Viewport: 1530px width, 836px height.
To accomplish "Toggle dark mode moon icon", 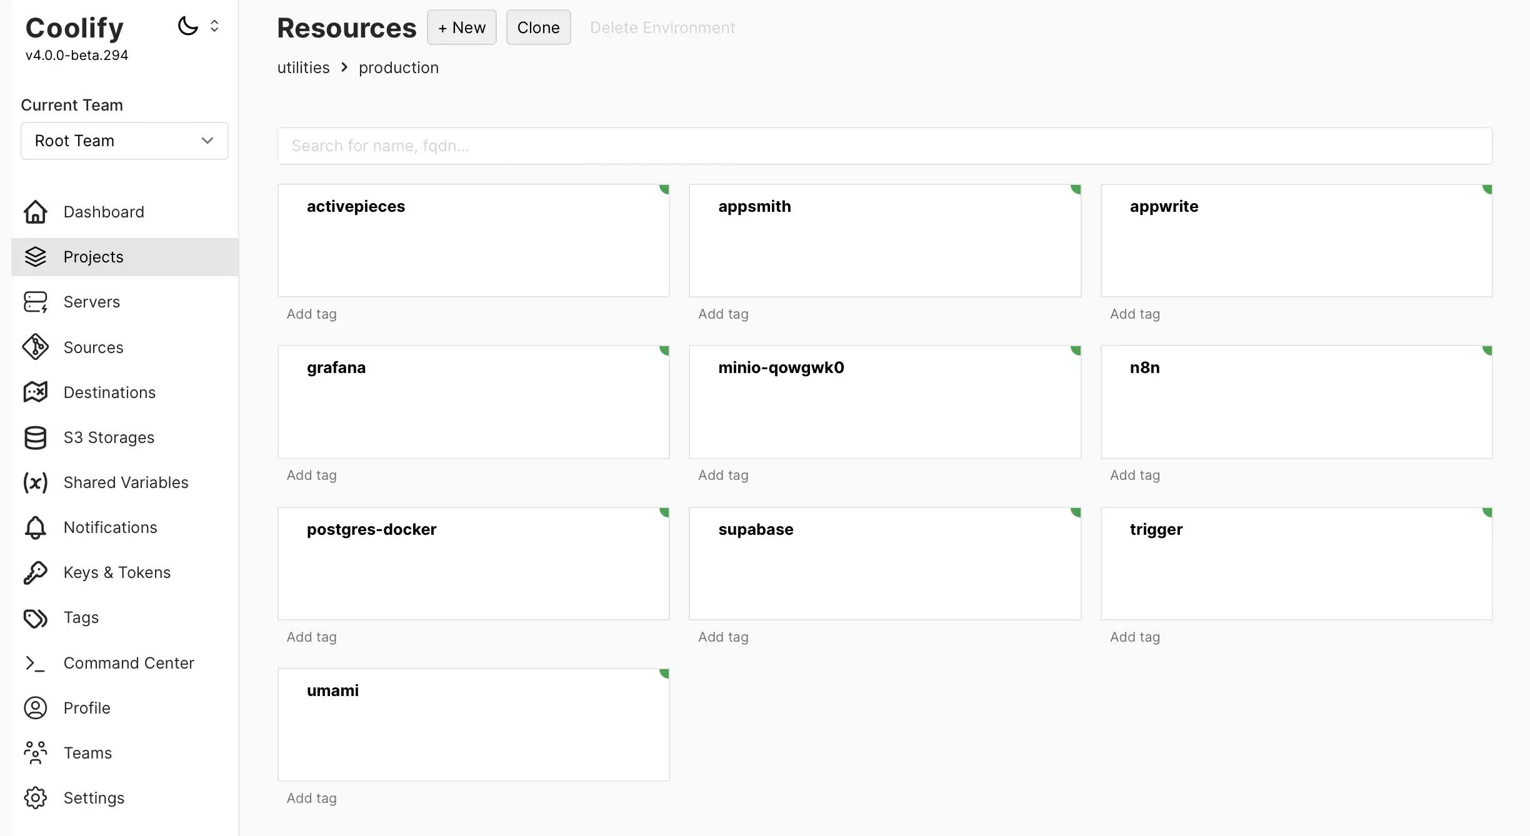I will (x=187, y=26).
